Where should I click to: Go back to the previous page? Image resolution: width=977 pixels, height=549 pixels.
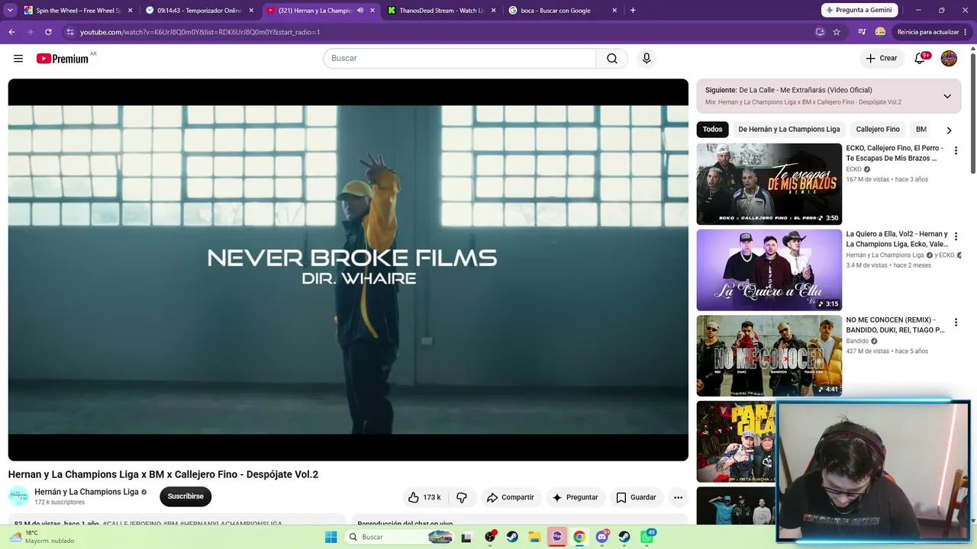pyautogui.click(x=11, y=32)
